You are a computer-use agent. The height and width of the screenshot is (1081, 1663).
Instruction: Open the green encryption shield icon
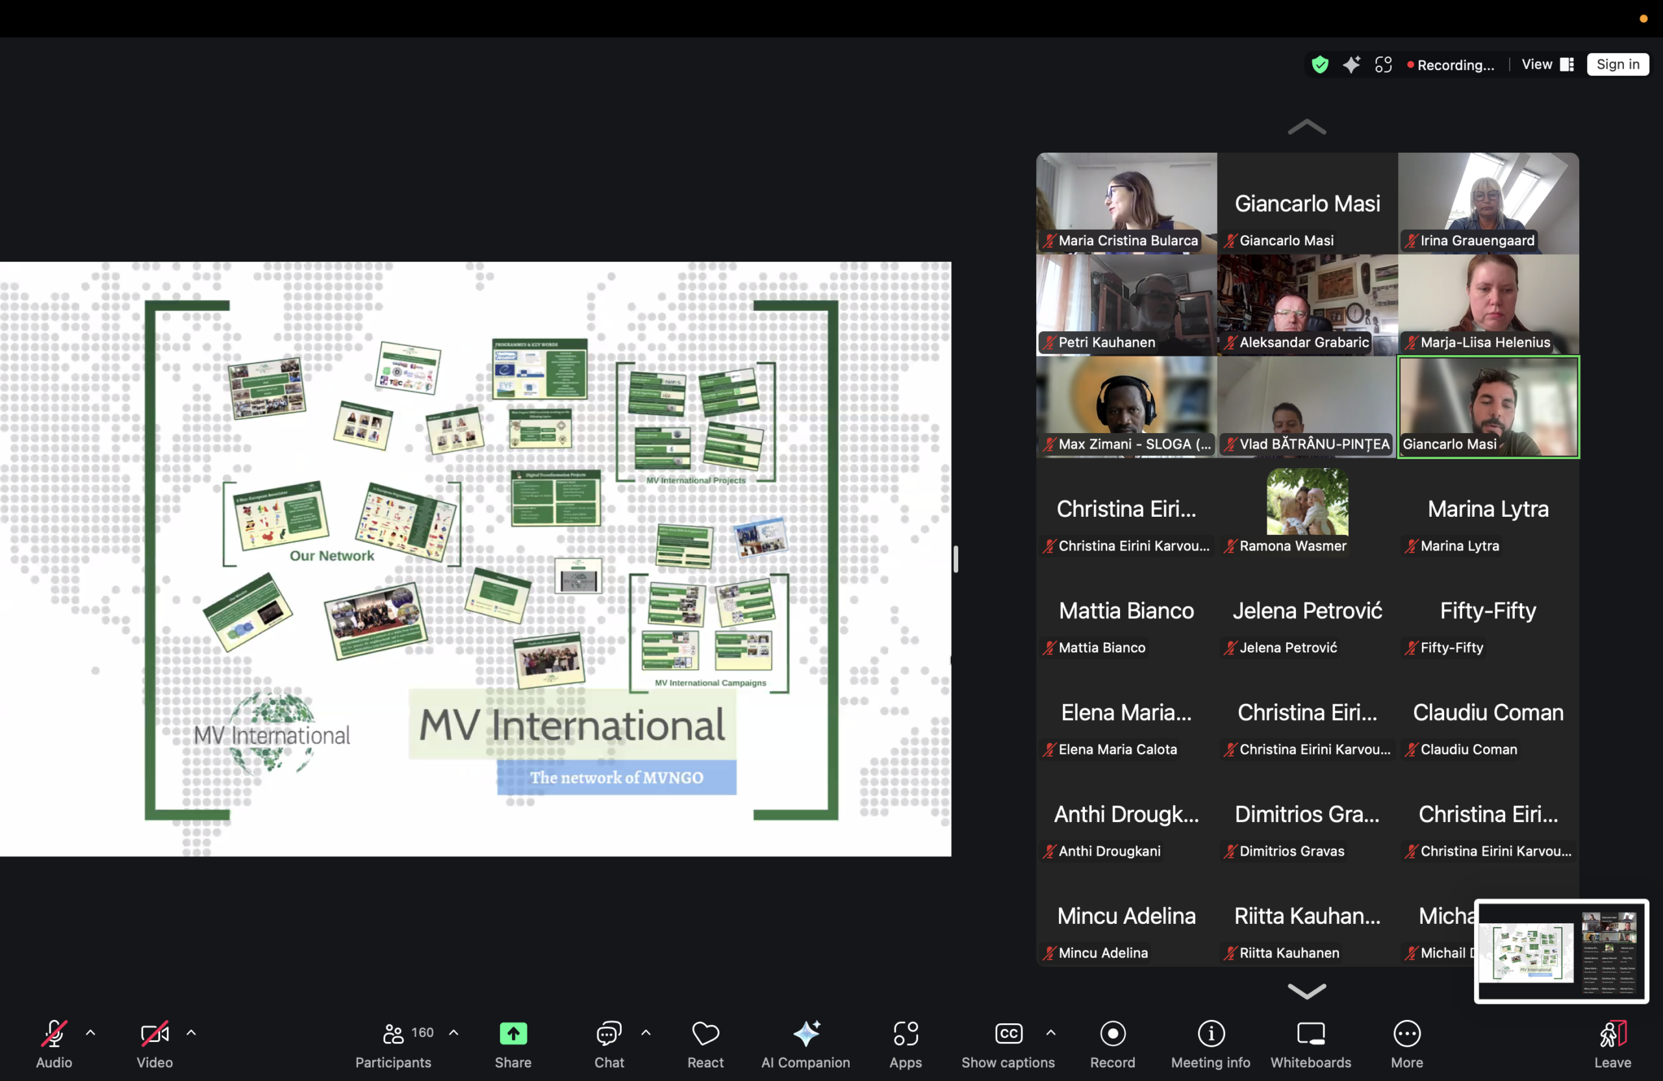[x=1320, y=65]
